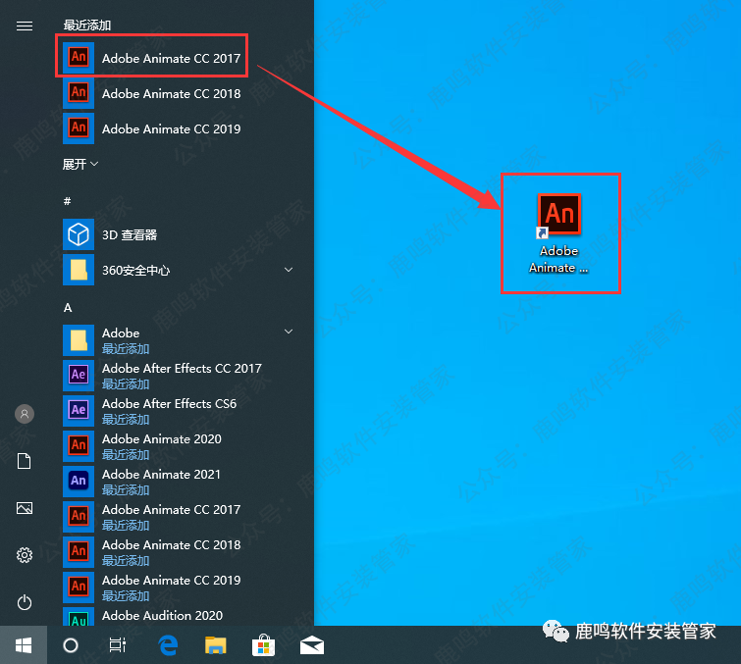Click An icon of Animate CC 2019 in A list
Screen dimensions: 741x664
(79, 587)
